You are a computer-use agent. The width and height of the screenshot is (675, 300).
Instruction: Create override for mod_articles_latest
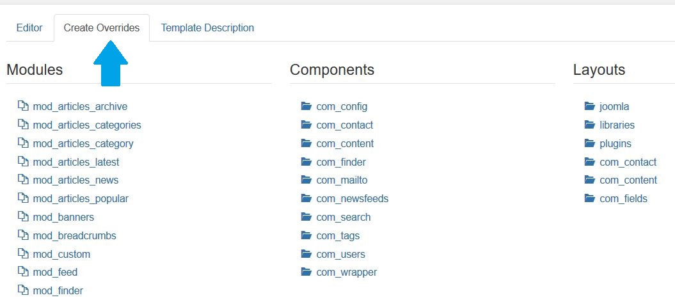(x=75, y=162)
